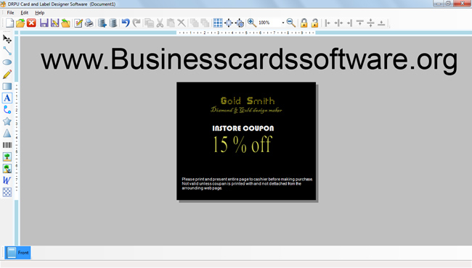Viewport: 472px width, 268px height.
Task: Select the Text tool (A icon)
Action: tap(7, 98)
